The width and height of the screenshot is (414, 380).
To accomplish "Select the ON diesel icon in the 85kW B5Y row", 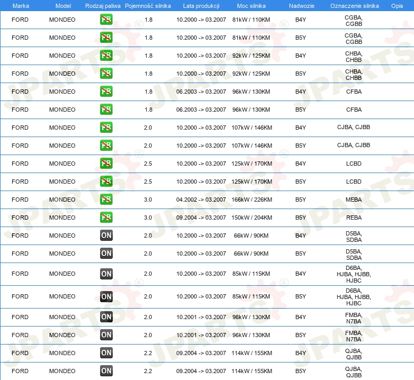I will [x=106, y=296].
